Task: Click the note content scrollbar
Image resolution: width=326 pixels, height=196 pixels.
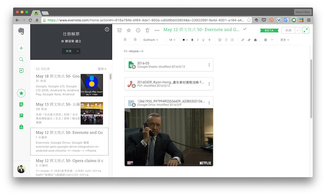Action: [x=311, y=89]
